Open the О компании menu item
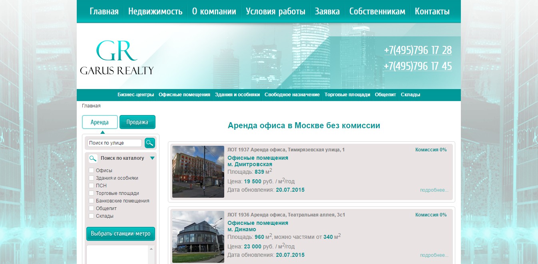This screenshot has width=538, height=264. [214, 12]
